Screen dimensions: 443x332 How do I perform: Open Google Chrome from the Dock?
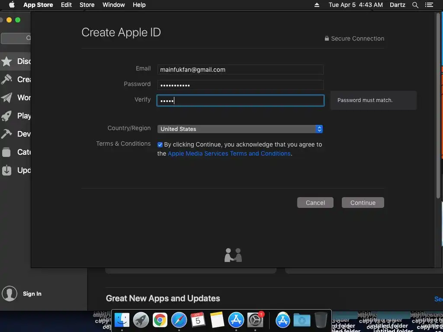[160, 320]
